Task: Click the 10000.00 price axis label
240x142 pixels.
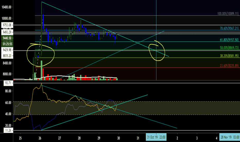Action: (6, 18)
